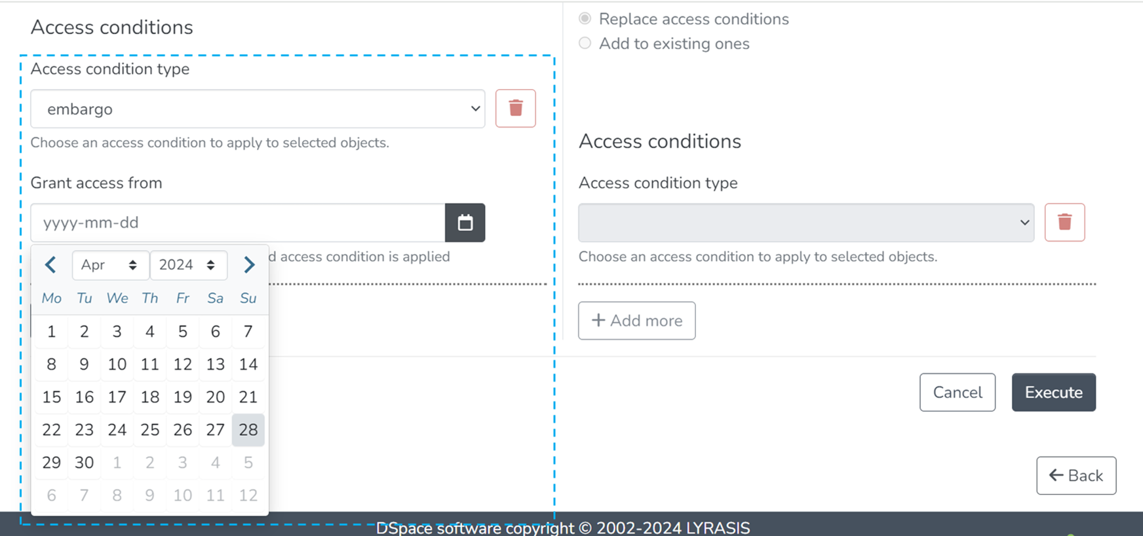Click the Cancel button
Image resolution: width=1143 pixels, height=536 pixels.
click(x=957, y=392)
